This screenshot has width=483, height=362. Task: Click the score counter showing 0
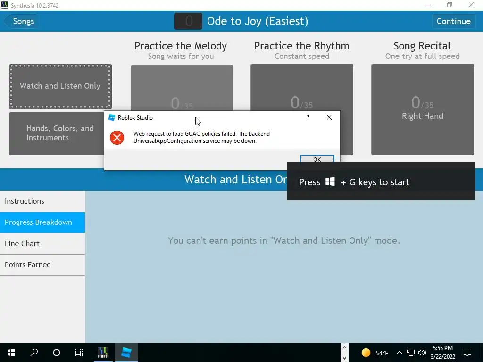[188, 21]
